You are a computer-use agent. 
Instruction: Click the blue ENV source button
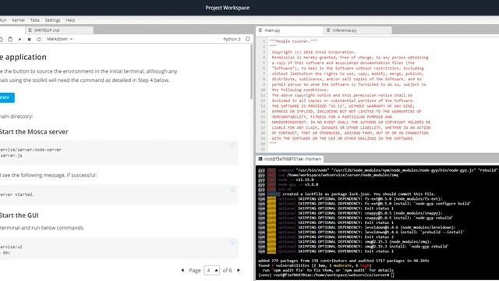pyautogui.click(x=6, y=98)
